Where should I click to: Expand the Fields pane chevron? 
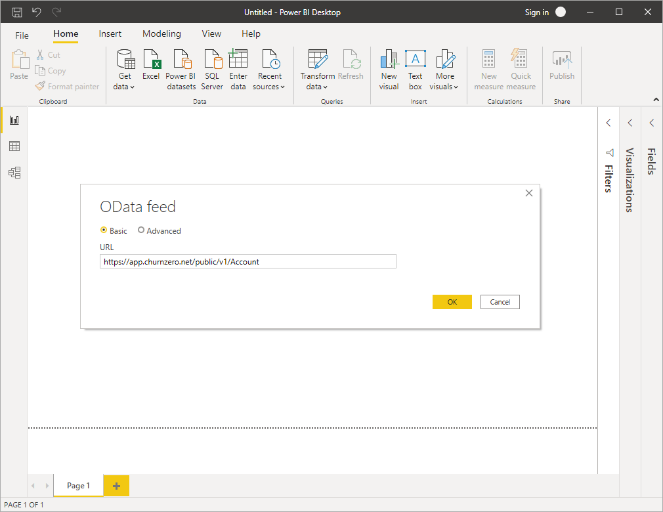[652, 123]
